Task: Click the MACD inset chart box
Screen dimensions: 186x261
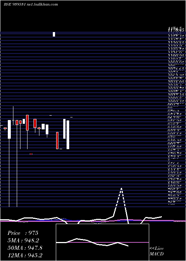Action: click(102, 242)
